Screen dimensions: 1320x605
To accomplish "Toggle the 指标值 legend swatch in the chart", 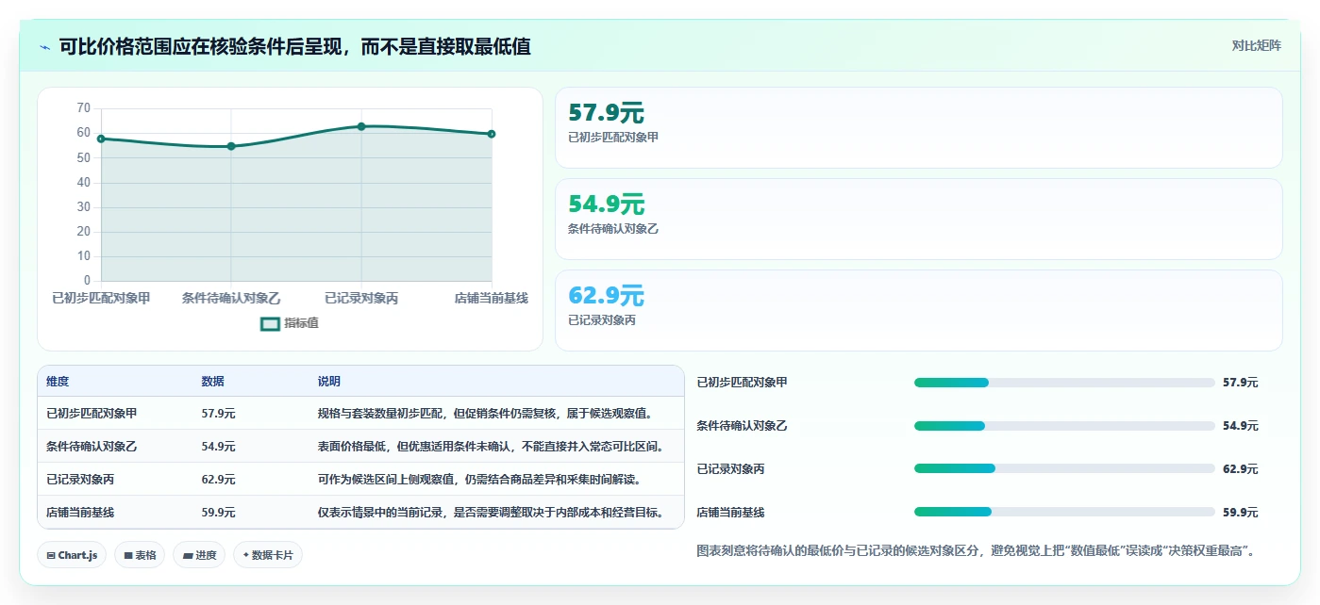I will pos(270,323).
